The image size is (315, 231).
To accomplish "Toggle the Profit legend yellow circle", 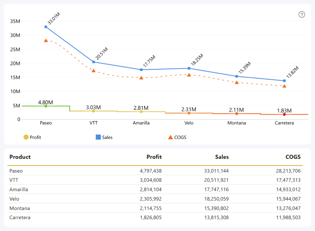I will tap(26, 137).
